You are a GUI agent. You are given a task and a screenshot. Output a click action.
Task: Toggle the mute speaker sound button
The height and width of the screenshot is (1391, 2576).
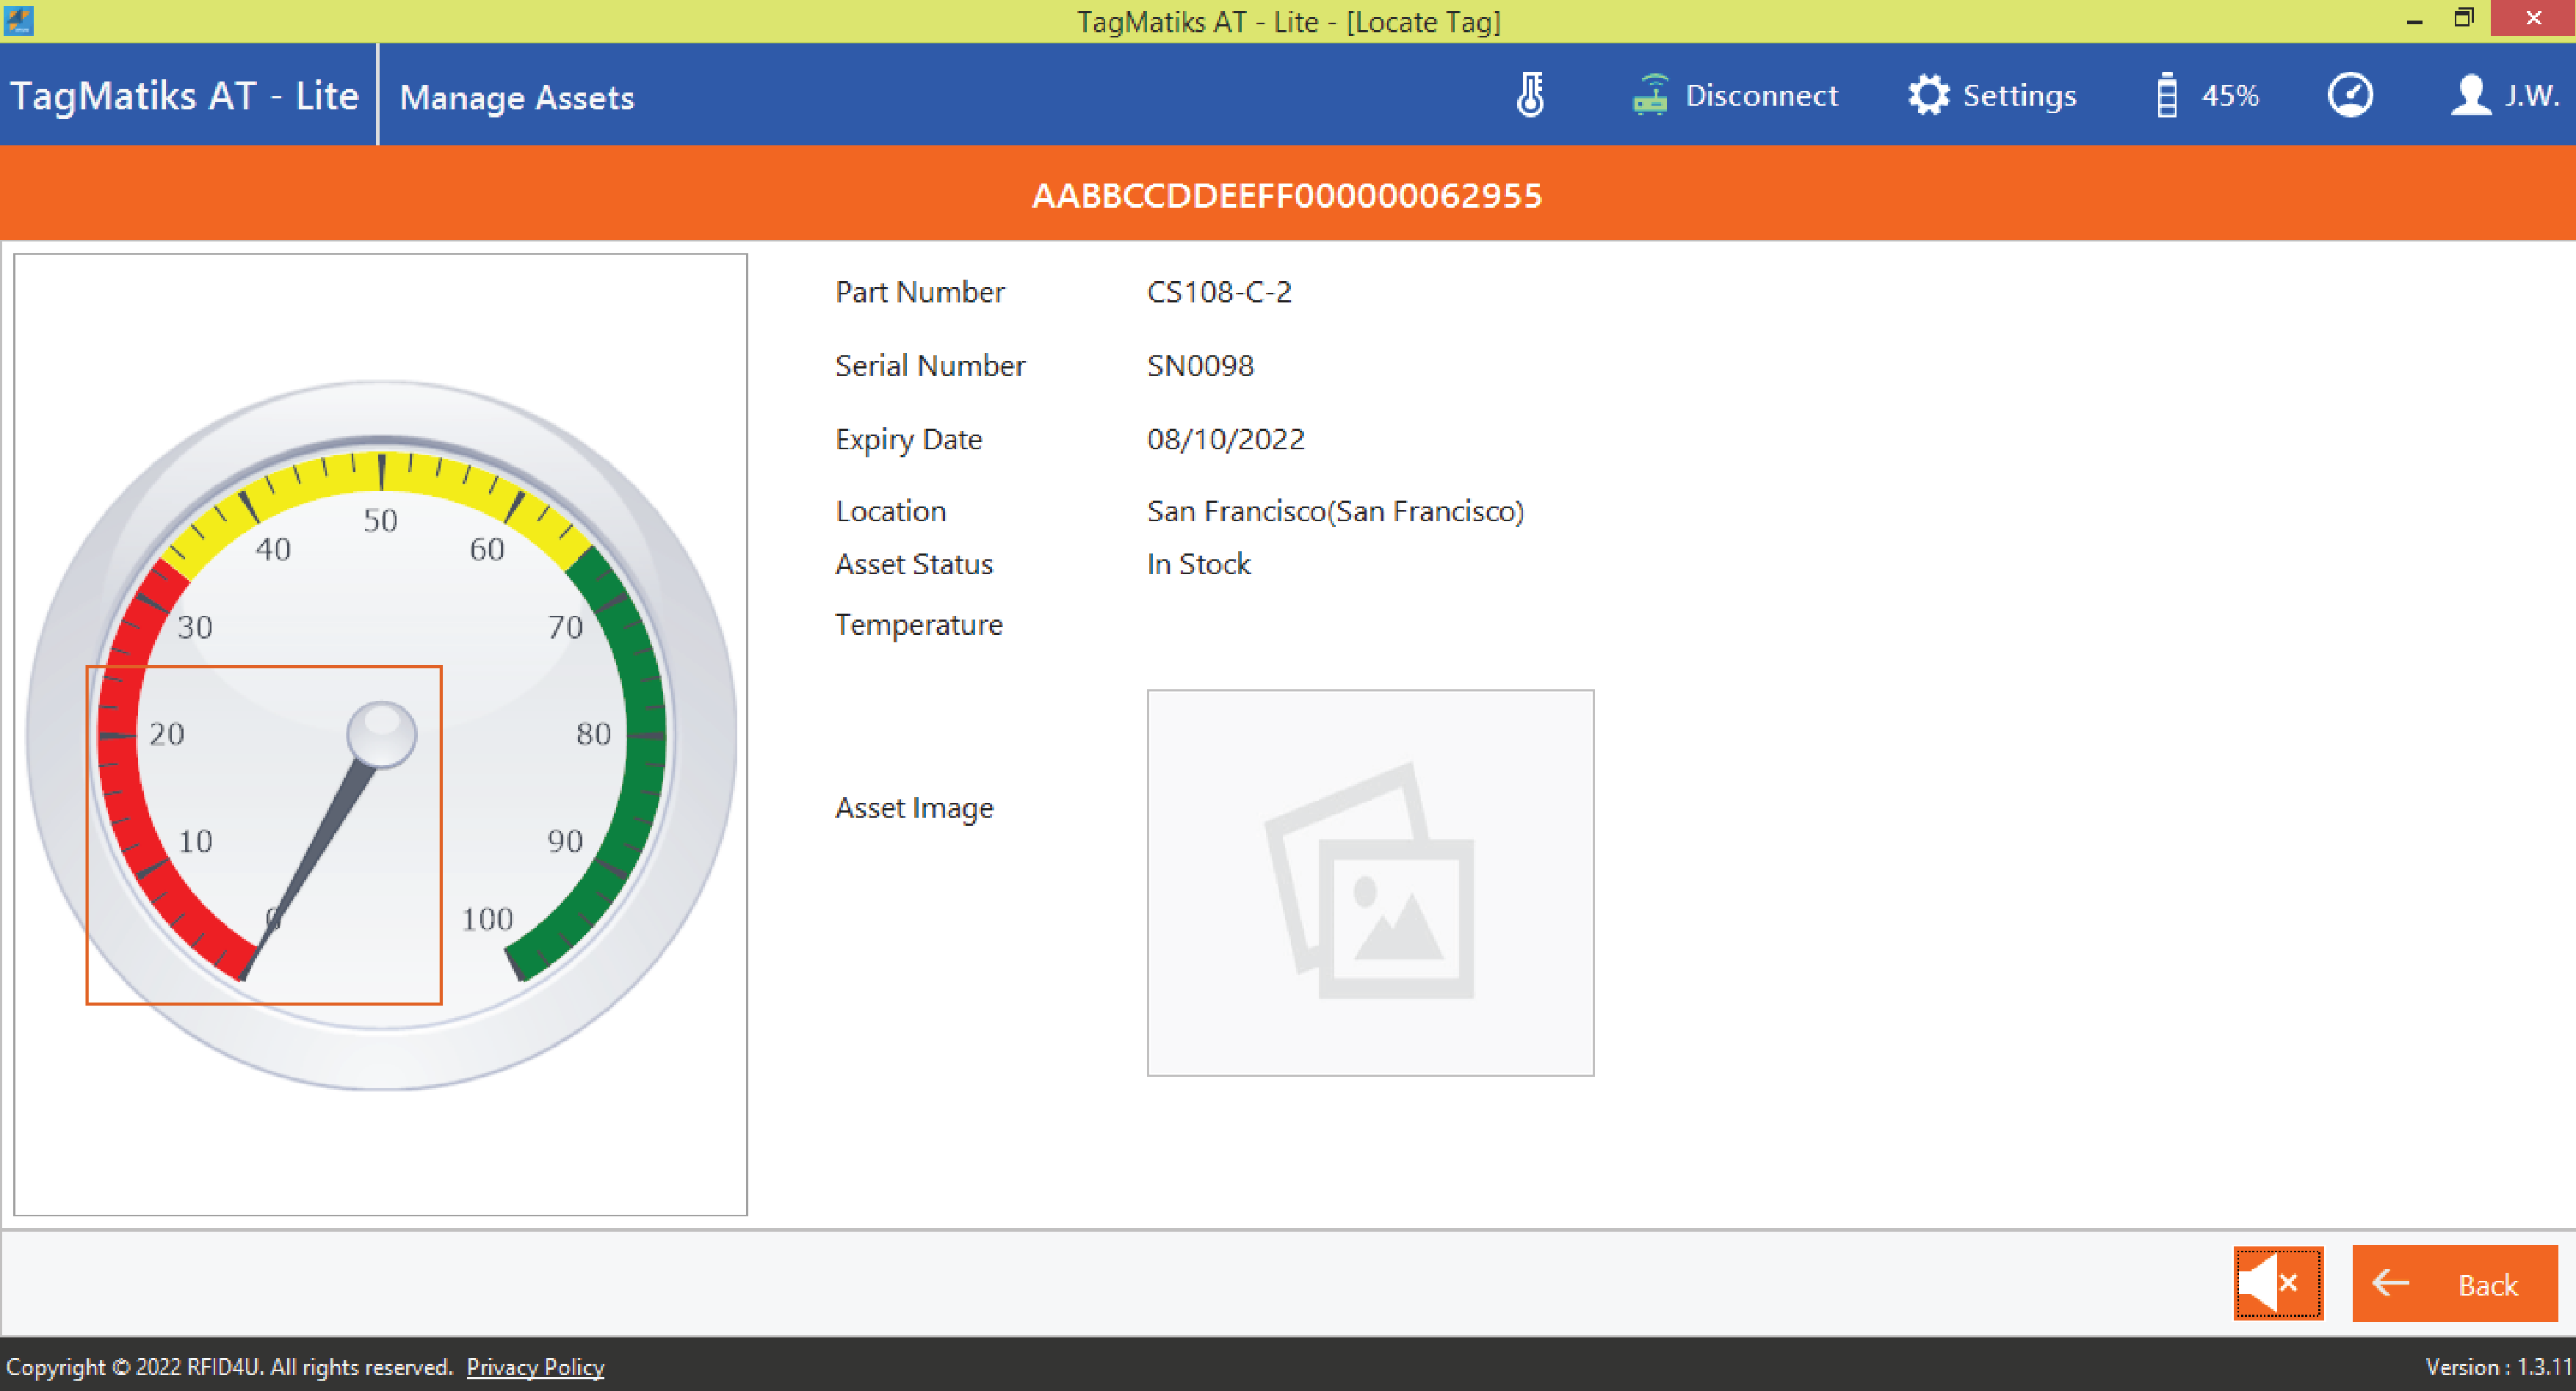(2278, 1283)
